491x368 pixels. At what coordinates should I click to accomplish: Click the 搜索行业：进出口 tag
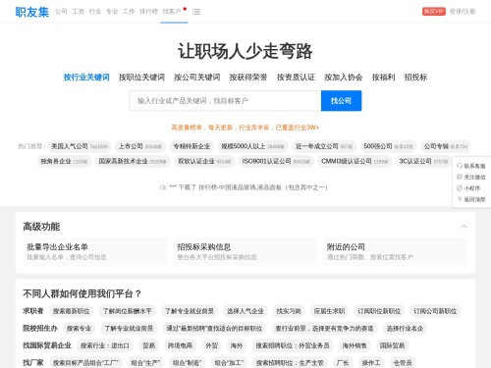click(x=105, y=345)
